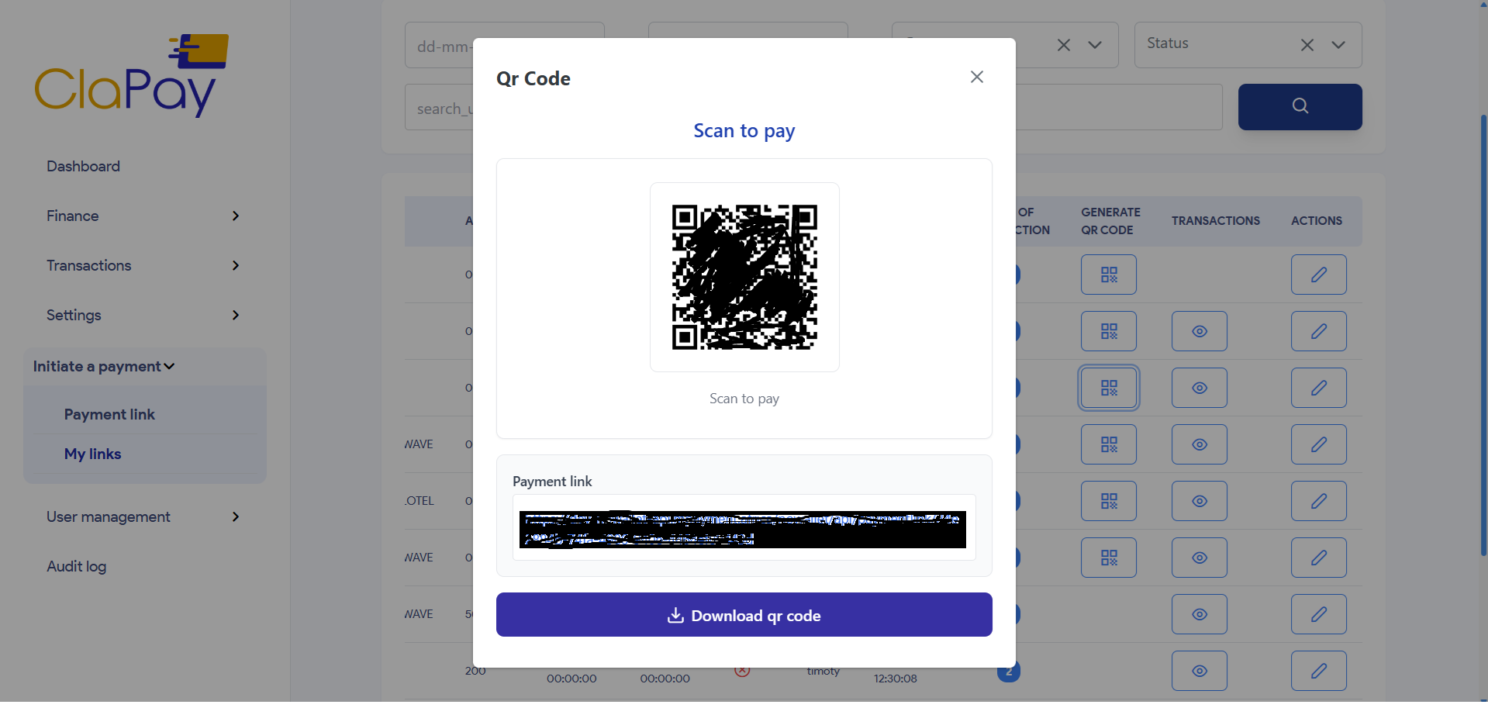Edit the bottom row with the pencil icon
The height and width of the screenshot is (708, 1488).
tap(1318, 670)
